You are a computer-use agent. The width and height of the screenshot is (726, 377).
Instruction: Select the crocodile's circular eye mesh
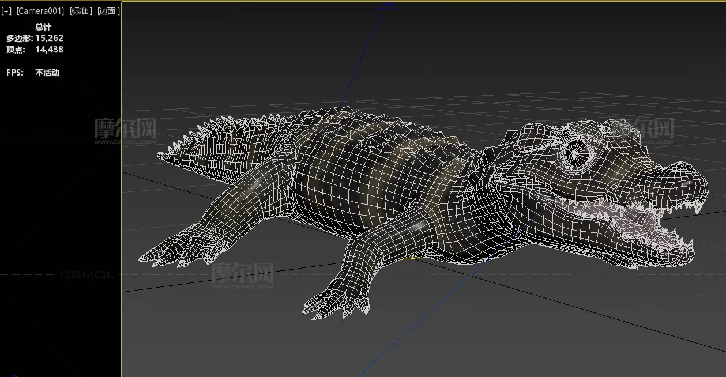coord(576,152)
